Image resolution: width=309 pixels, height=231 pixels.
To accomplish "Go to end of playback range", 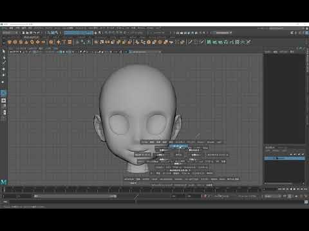I will 306,189.
